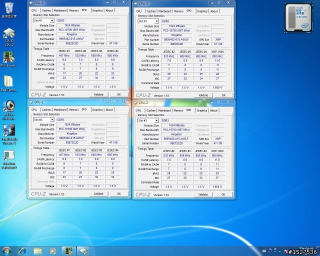Image resolution: width=320 pixels, height=256 pixels.
Task: Launch the CPUID CPU-Z desktop shortcut
Action: click(x=9, y=37)
